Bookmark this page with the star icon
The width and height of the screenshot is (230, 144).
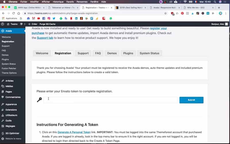click(x=166, y=13)
